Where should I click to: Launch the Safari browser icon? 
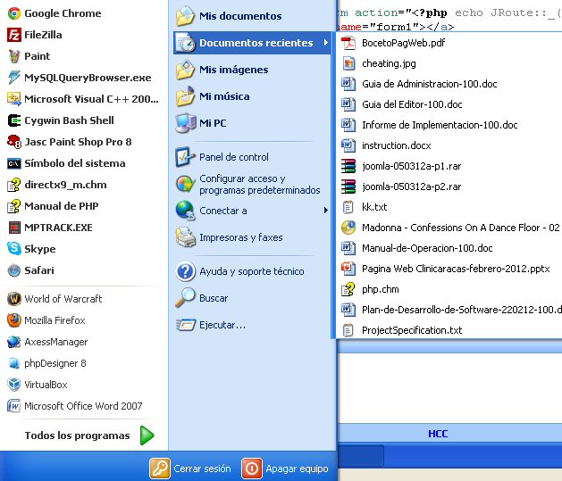[x=14, y=270]
